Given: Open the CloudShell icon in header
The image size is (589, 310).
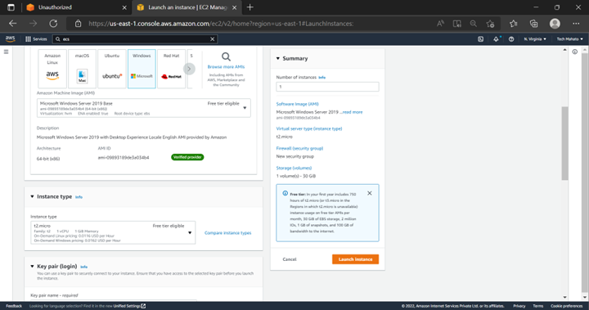Looking at the screenshot, I should tap(480, 39).
